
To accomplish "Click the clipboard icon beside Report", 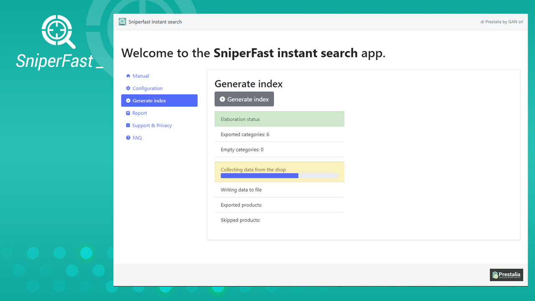I will tap(127, 113).
